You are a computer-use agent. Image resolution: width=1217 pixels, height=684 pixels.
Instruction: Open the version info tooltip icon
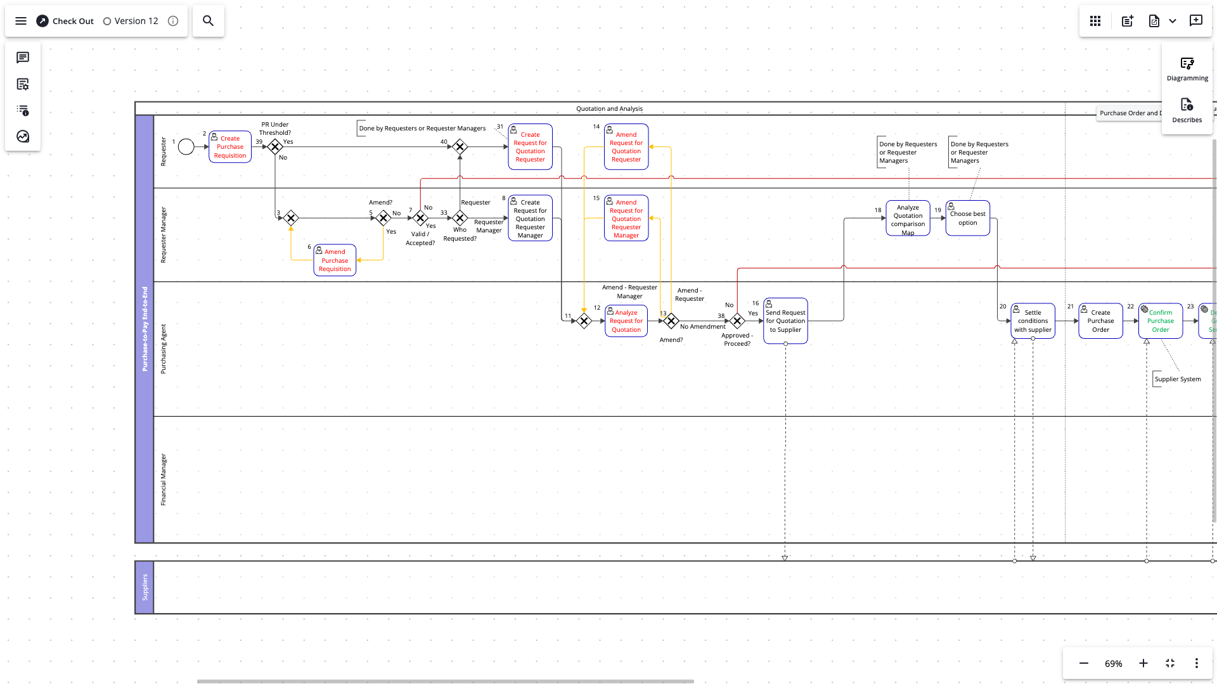pyautogui.click(x=173, y=20)
